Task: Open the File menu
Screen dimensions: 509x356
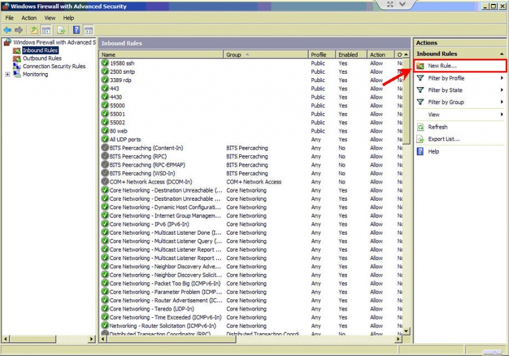Action: (x=10, y=18)
